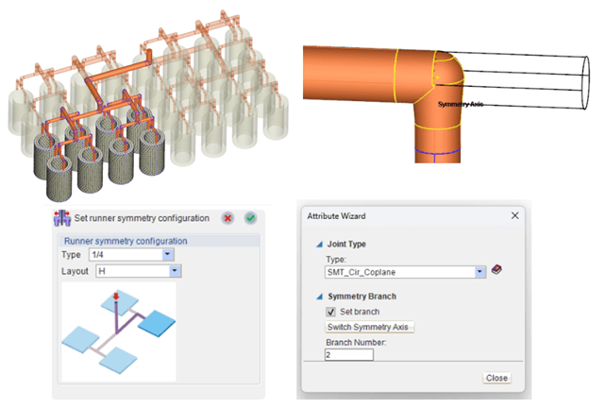Open the Layout dropdown showing H
This screenshot has height=408, width=606.
click(x=174, y=271)
